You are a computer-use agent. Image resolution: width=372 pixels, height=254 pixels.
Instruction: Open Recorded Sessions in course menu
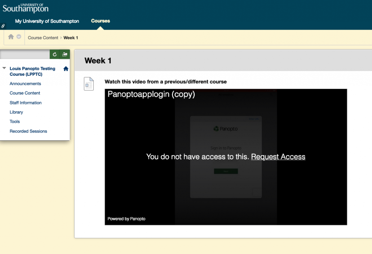pos(28,131)
